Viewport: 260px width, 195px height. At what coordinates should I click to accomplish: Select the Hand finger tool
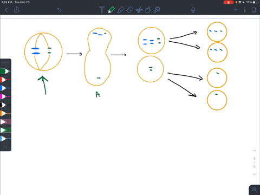(148, 10)
